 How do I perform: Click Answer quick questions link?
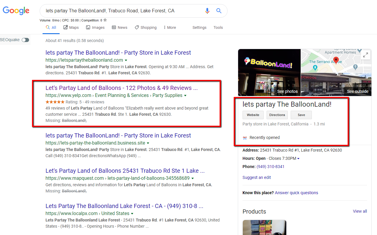297,193
